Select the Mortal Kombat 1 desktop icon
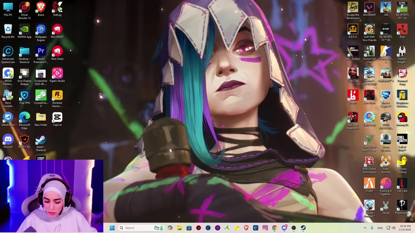 click(x=369, y=209)
